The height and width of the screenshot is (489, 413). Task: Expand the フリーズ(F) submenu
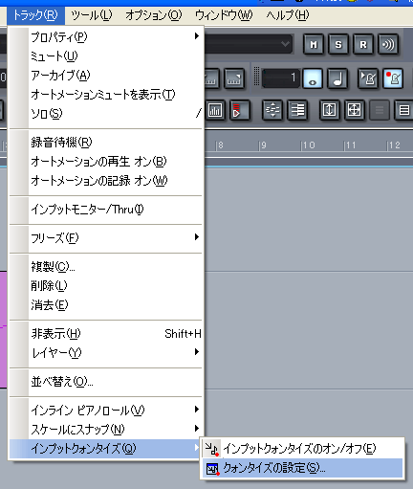click(106, 237)
